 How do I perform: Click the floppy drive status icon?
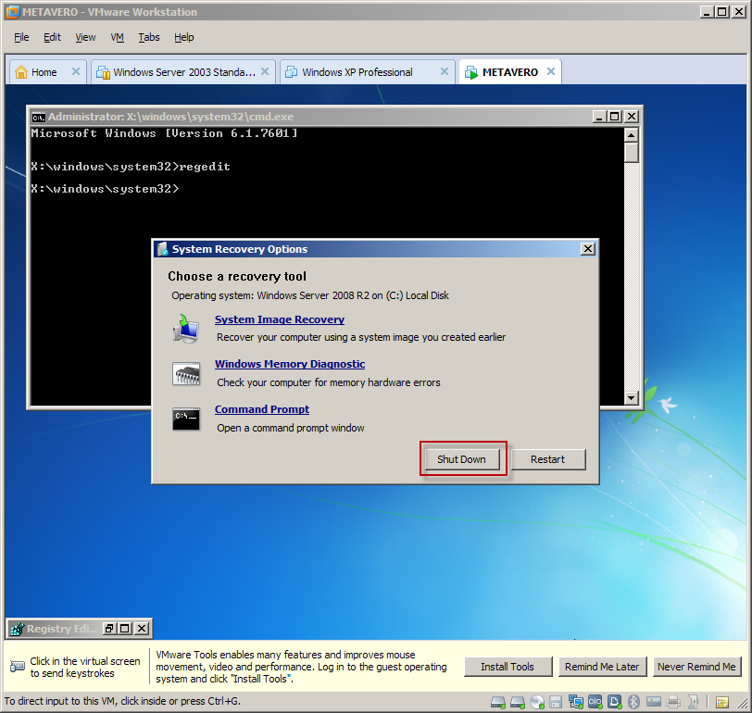556,702
